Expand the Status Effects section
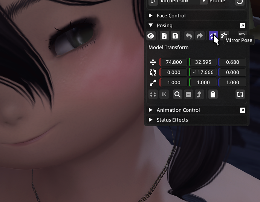 click(x=196, y=120)
